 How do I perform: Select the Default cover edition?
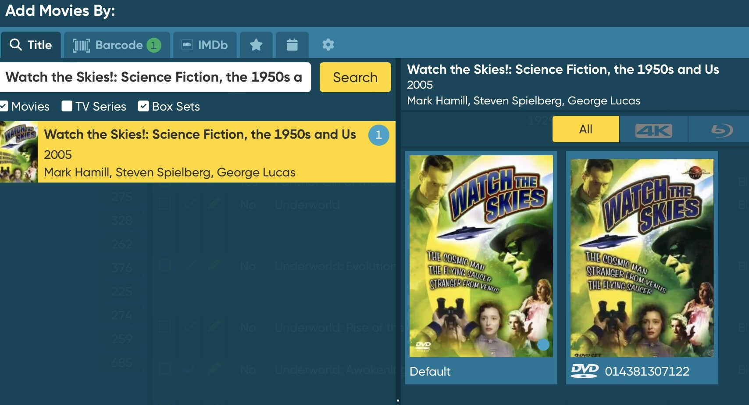481,256
